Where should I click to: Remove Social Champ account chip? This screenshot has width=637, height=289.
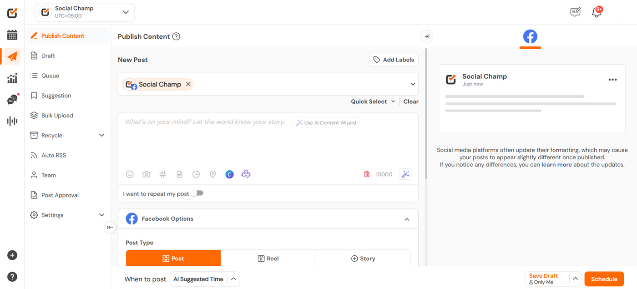point(188,84)
